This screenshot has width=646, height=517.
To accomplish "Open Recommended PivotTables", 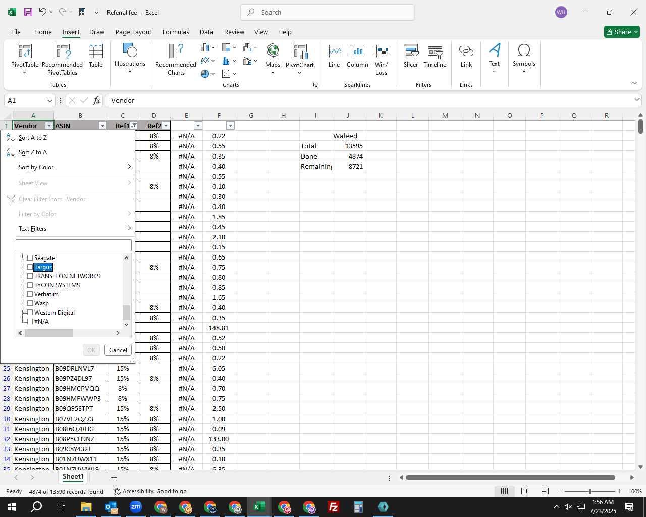I will click(62, 60).
